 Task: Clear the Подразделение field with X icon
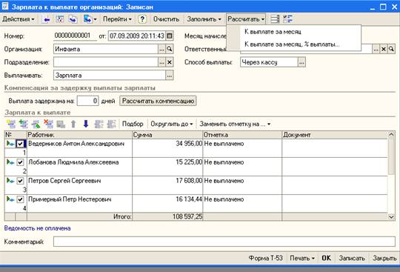tap(170, 62)
